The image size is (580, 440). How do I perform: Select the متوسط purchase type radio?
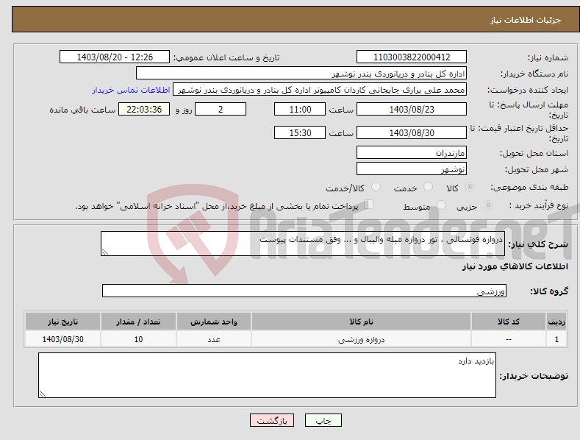[441, 205]
